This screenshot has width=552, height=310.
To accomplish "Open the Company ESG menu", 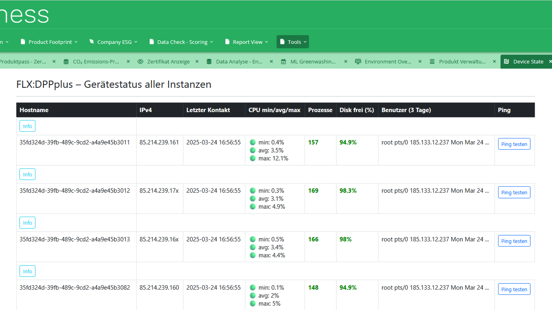I will [113, 42].
